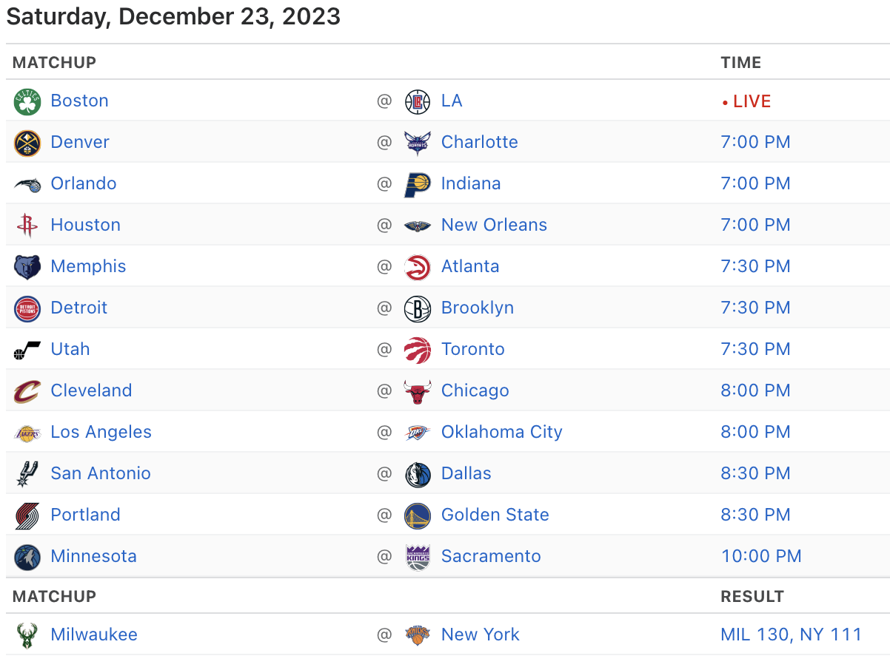Click the Denver Nuggets logo

point(27,143)
